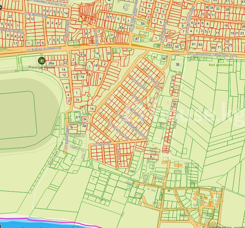Click the ул. А. Жадоева street label
The image size is (245, 228).
pyautogui.click(x=36, y=15)
